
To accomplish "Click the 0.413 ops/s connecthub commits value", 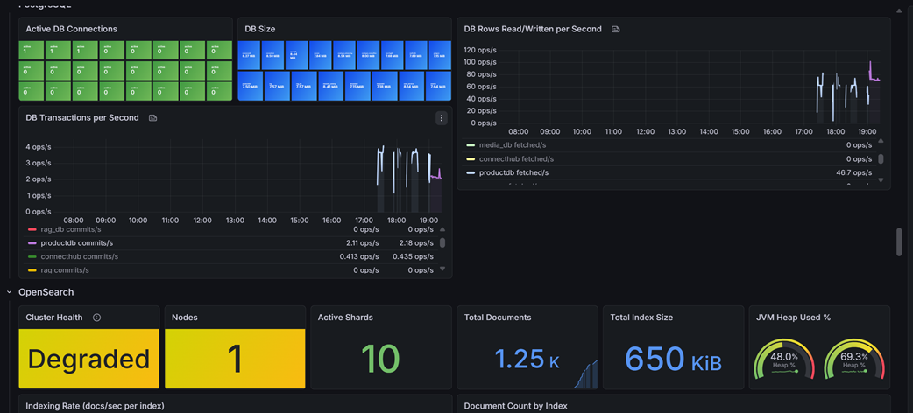I will click(360, 256).
